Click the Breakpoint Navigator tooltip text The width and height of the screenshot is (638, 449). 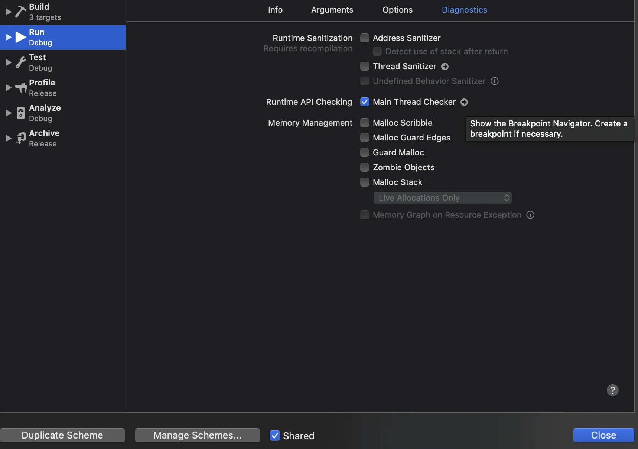point(549,129)
